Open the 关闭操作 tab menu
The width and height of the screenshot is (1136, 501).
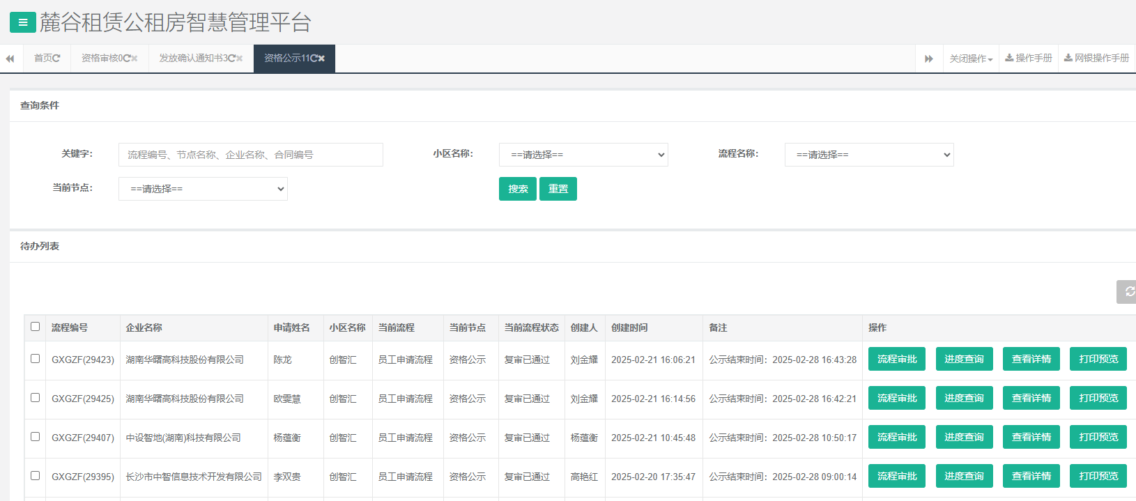[971, 59]
